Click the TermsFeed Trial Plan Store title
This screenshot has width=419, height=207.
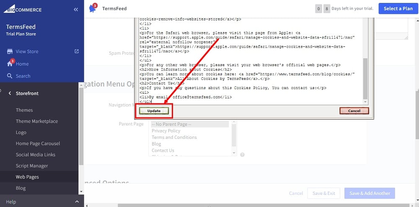(x=21, y=30)
